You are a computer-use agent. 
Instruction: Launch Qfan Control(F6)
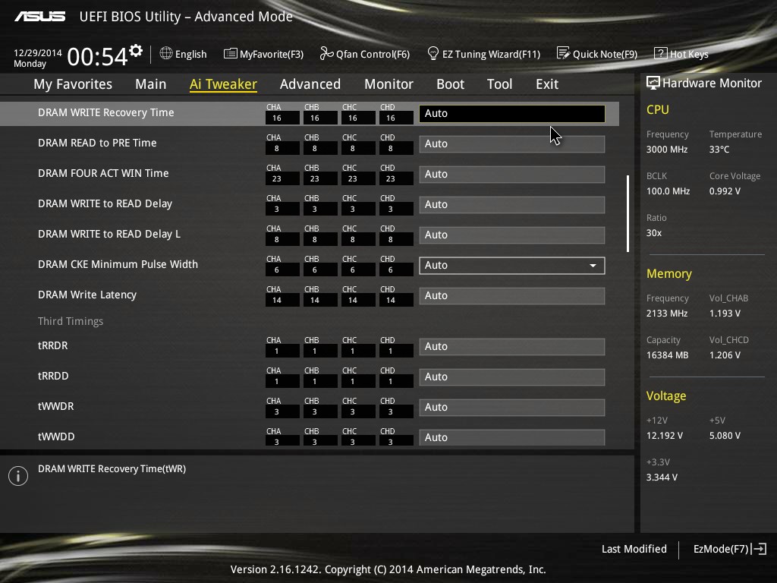[x=365, y=54]
